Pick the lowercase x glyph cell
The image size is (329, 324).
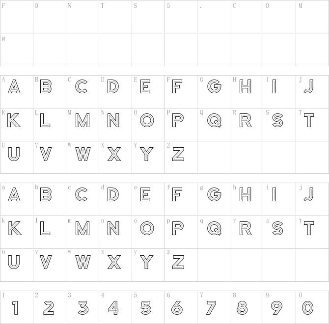pyautogui.click(x=115, y=265)
